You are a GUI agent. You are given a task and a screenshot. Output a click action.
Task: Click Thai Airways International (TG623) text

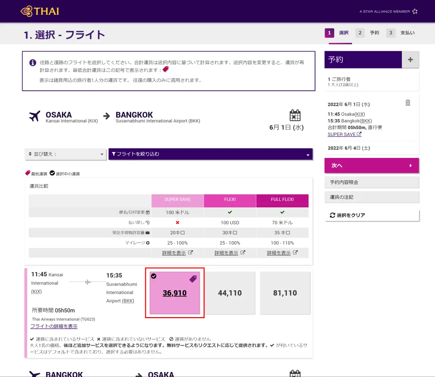64,319
